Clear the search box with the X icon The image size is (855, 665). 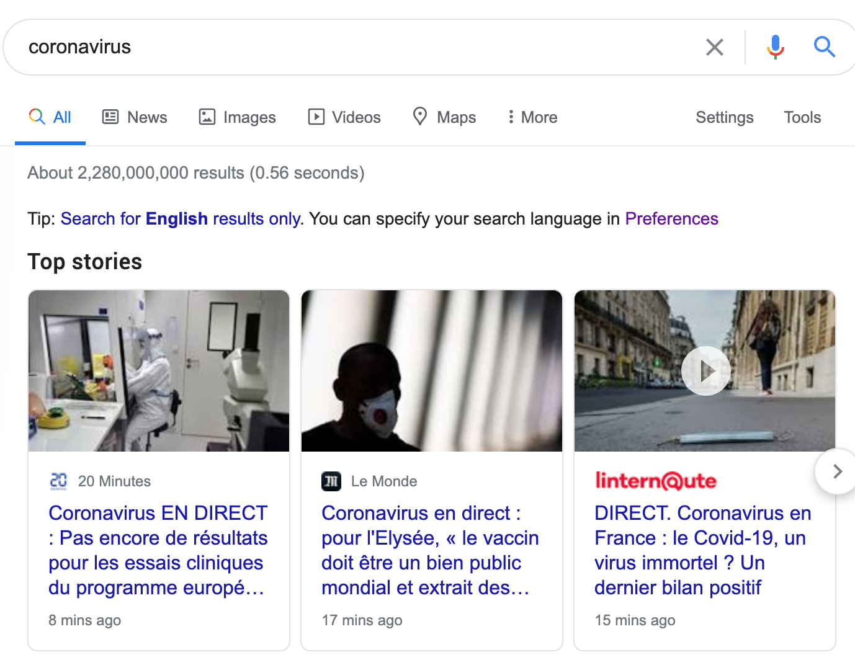click(x=714, y=47)
